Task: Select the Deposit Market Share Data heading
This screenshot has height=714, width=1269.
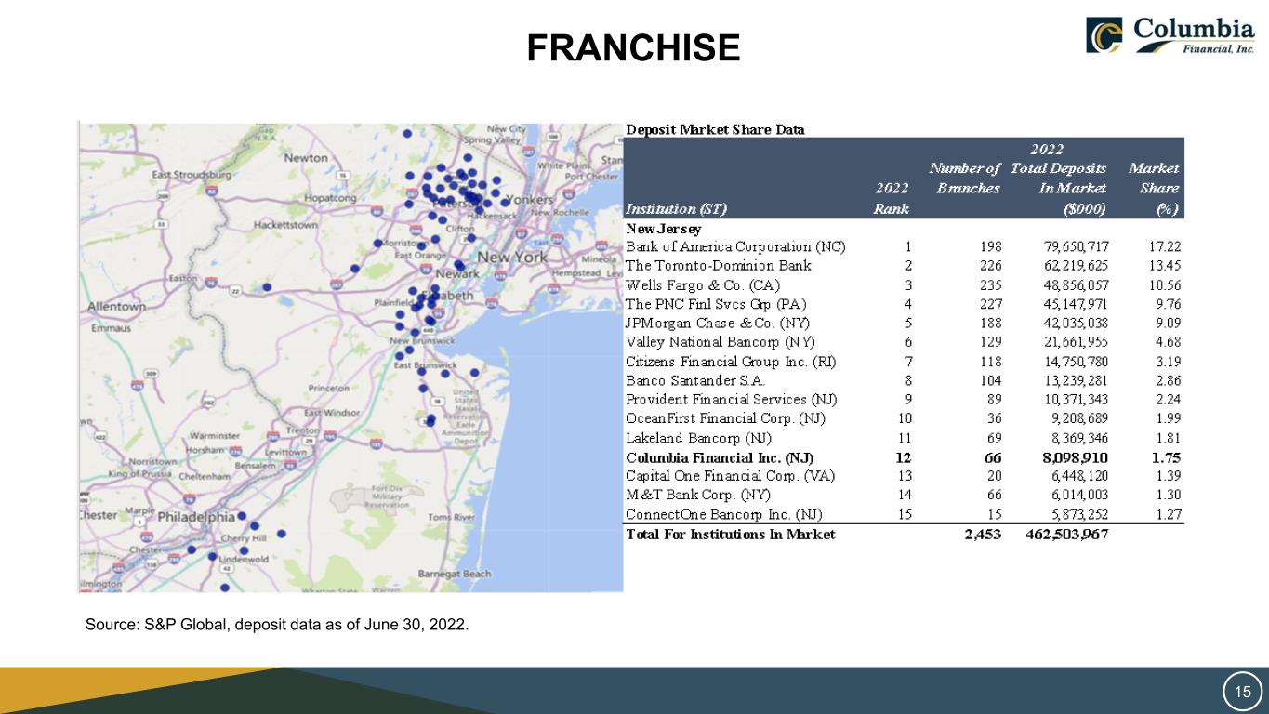Action: pyautogui.click(x=715, y=129)
